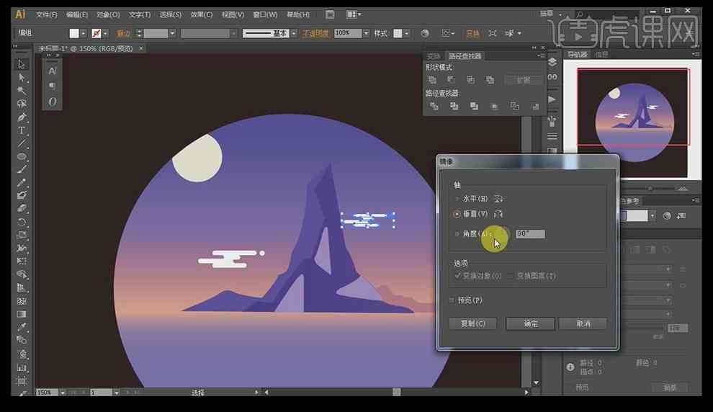
Task: Open the Layers panel icon in the dock
Action: (x=552, y=62)
